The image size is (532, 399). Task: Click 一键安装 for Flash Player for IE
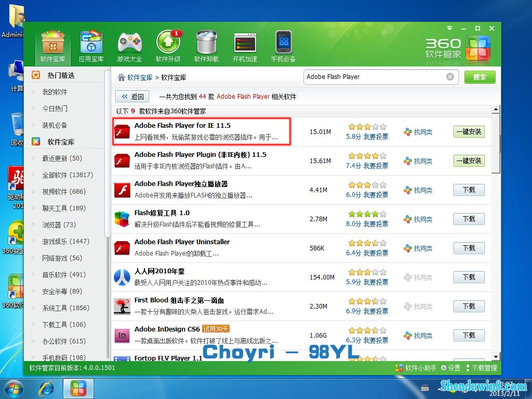[469, 131]
